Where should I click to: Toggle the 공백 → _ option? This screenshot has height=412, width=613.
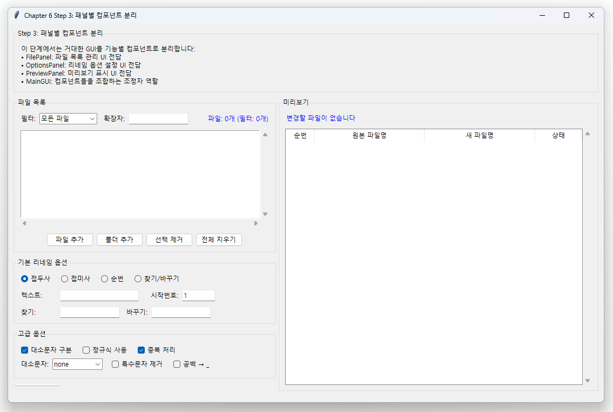[x=176, y=364]
